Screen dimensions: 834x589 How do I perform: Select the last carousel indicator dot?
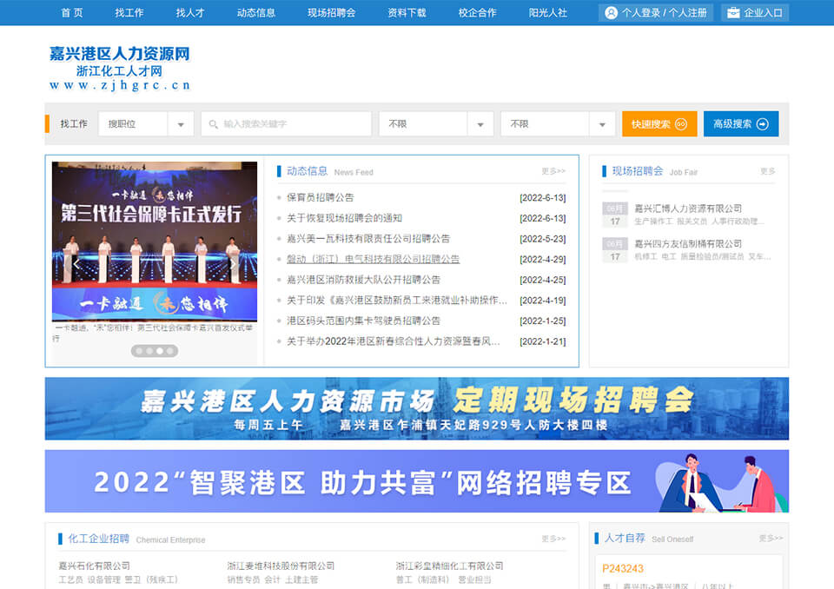pyautogui.click(x=170, y=351)
